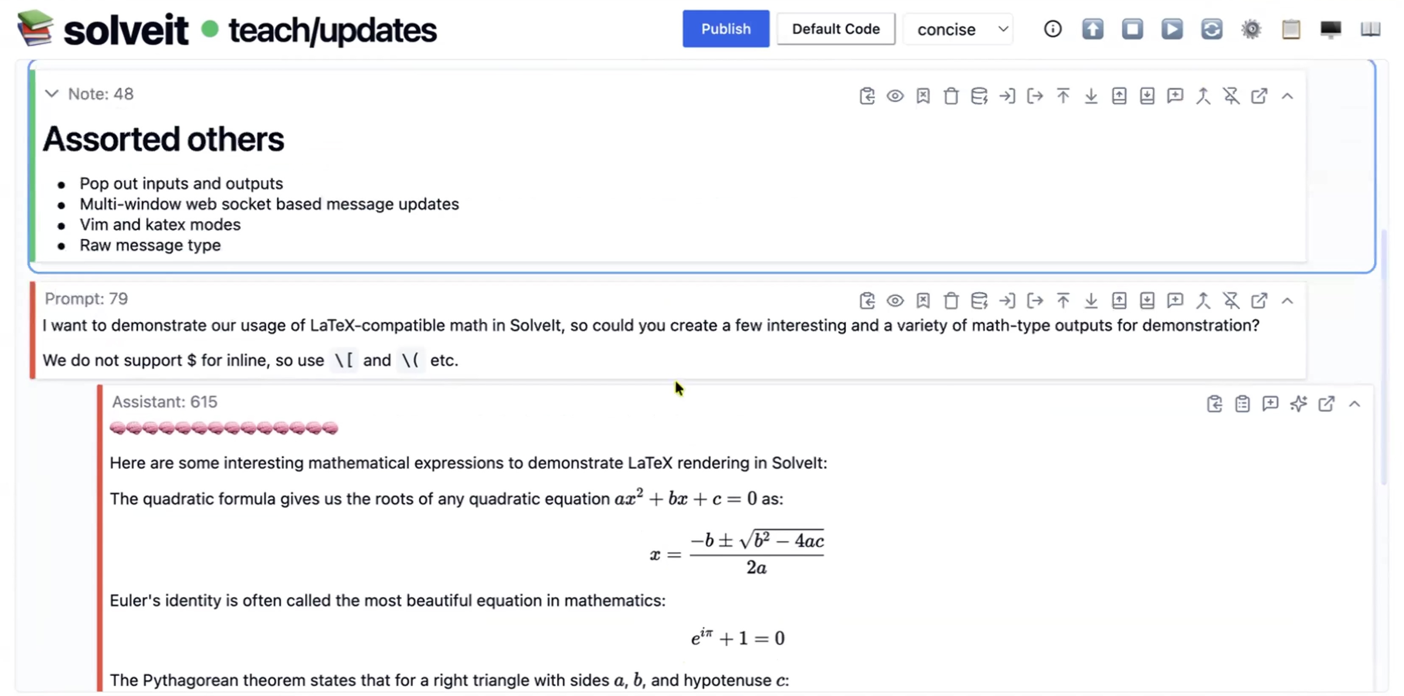This screenshot has height=696, width=1404.
Task: Toggle the crossed-out pin icon on Note 48
Action: point(1231,96)
